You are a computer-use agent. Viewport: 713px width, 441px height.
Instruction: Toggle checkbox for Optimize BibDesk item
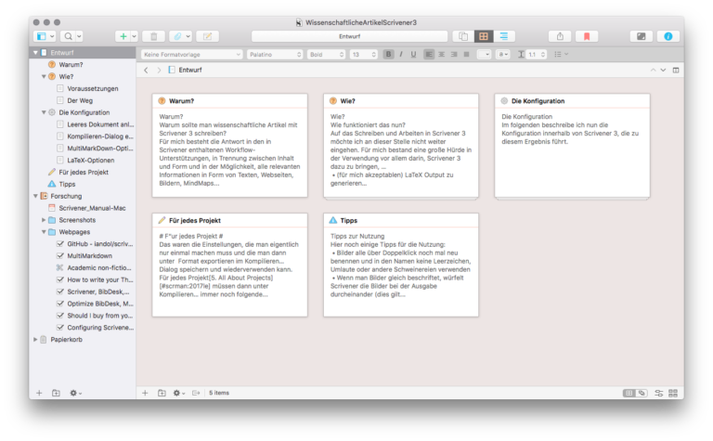(x=60, y=304)
